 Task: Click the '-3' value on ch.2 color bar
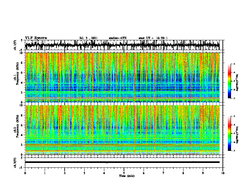234,116
